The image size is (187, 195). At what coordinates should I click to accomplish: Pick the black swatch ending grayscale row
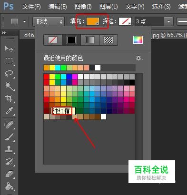(132, 82)
